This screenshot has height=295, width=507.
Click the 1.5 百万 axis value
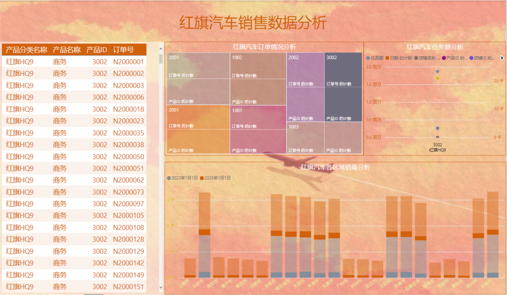(374, 84)
